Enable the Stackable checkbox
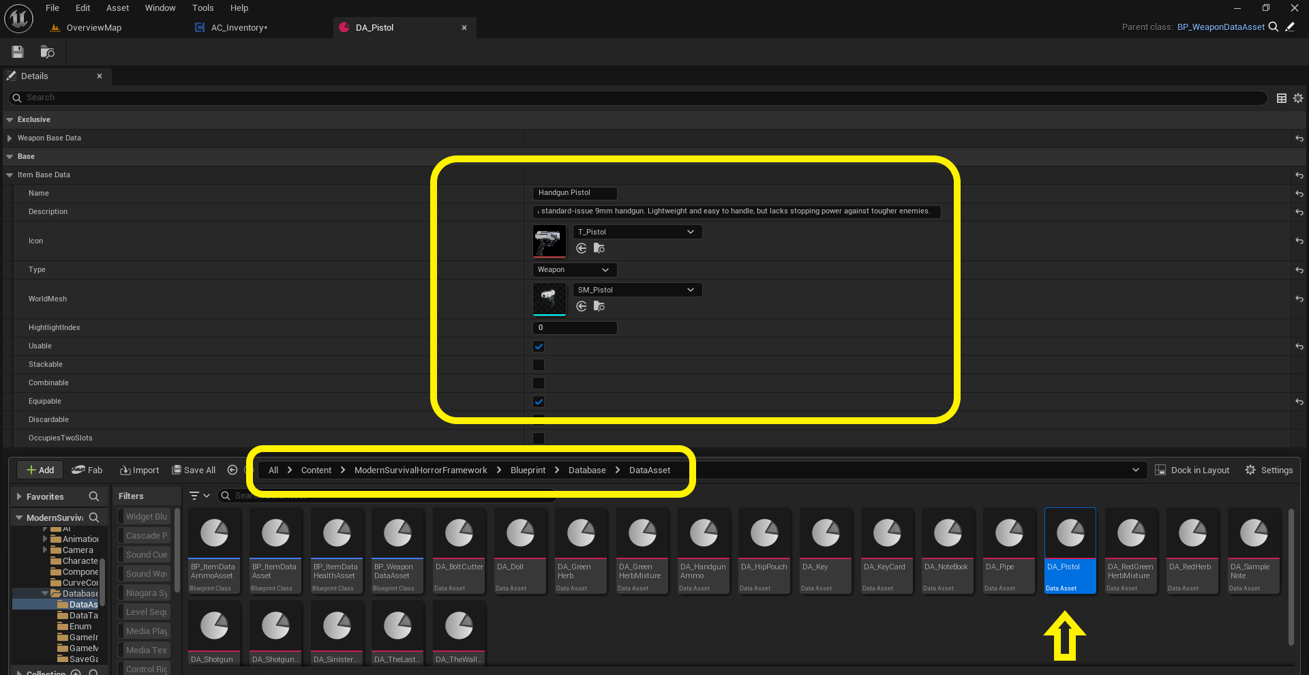The image size is (1309, 675). [539, 365]
